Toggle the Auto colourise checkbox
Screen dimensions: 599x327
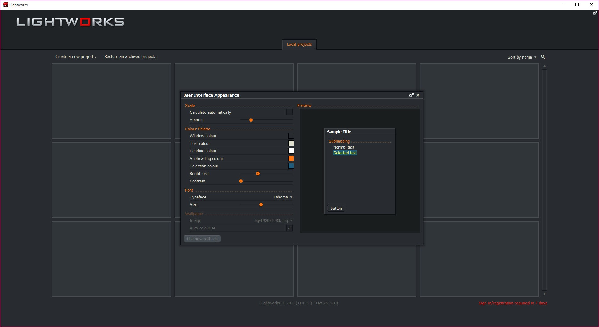[x=289, y=228]
